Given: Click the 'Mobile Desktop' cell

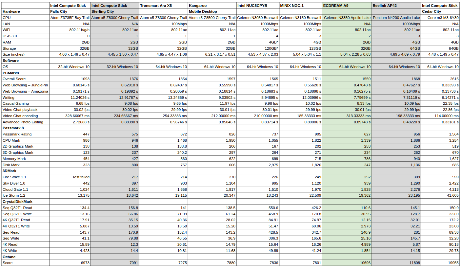Looking at the screenshot, I should 212,11.
